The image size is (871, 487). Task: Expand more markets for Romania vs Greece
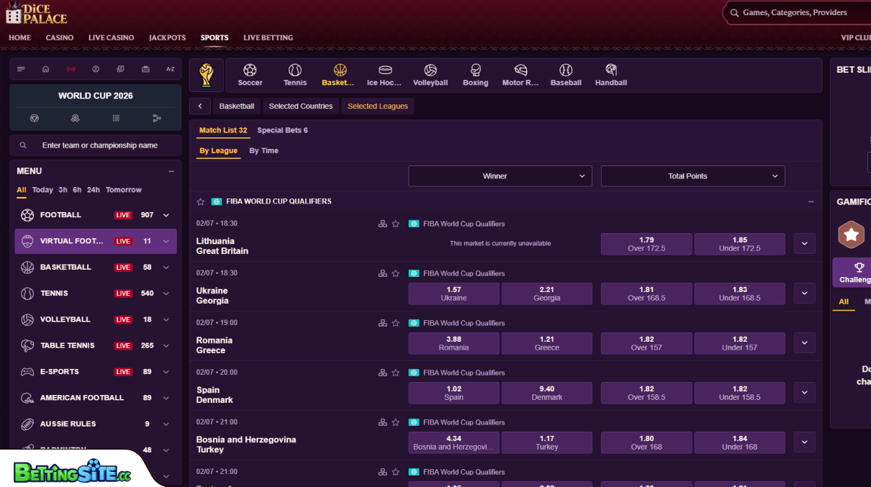(805, 343)
